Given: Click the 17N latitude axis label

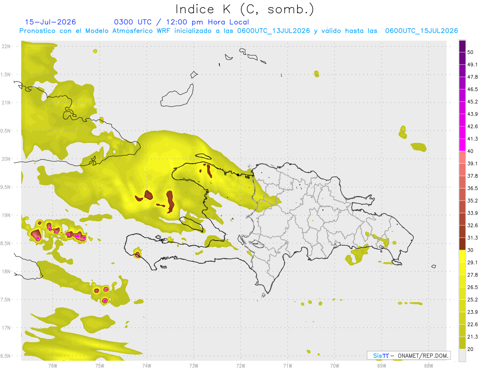Looking at the screenshot, I should (7, 328).
